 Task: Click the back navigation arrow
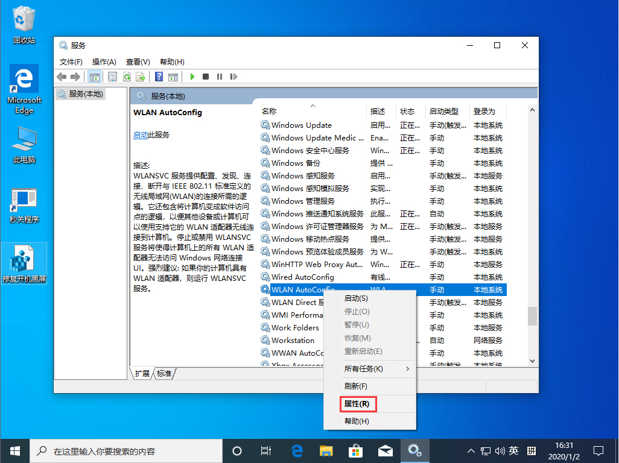pos(61,77)
